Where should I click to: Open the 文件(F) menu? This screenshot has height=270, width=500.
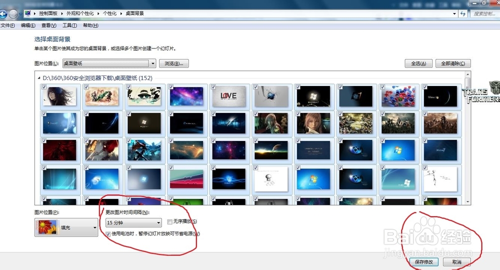click(7, 25)
